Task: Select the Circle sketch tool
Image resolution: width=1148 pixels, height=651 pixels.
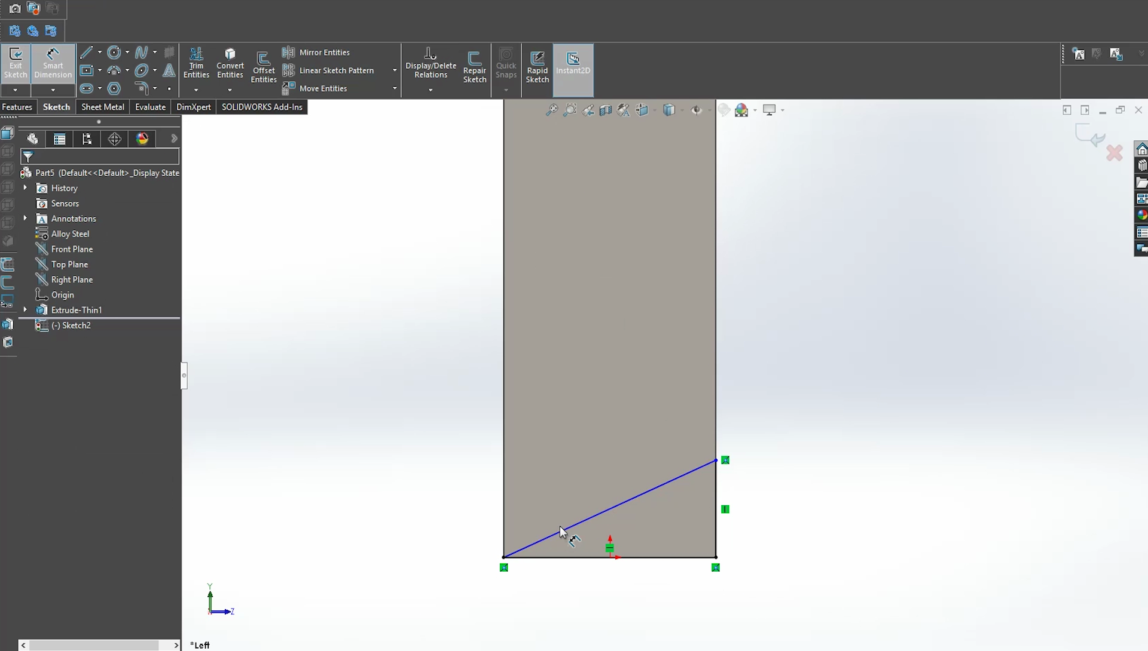Action: 114,53
